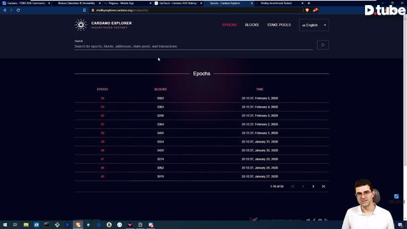Open the STAKE POOLS navigation link
The width and height of the screenshot is (407, 229).
pyautogui.click(x=279, y=25)
